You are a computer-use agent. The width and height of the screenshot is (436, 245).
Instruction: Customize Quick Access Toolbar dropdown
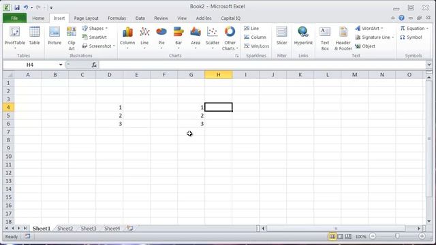click(51, 7)
